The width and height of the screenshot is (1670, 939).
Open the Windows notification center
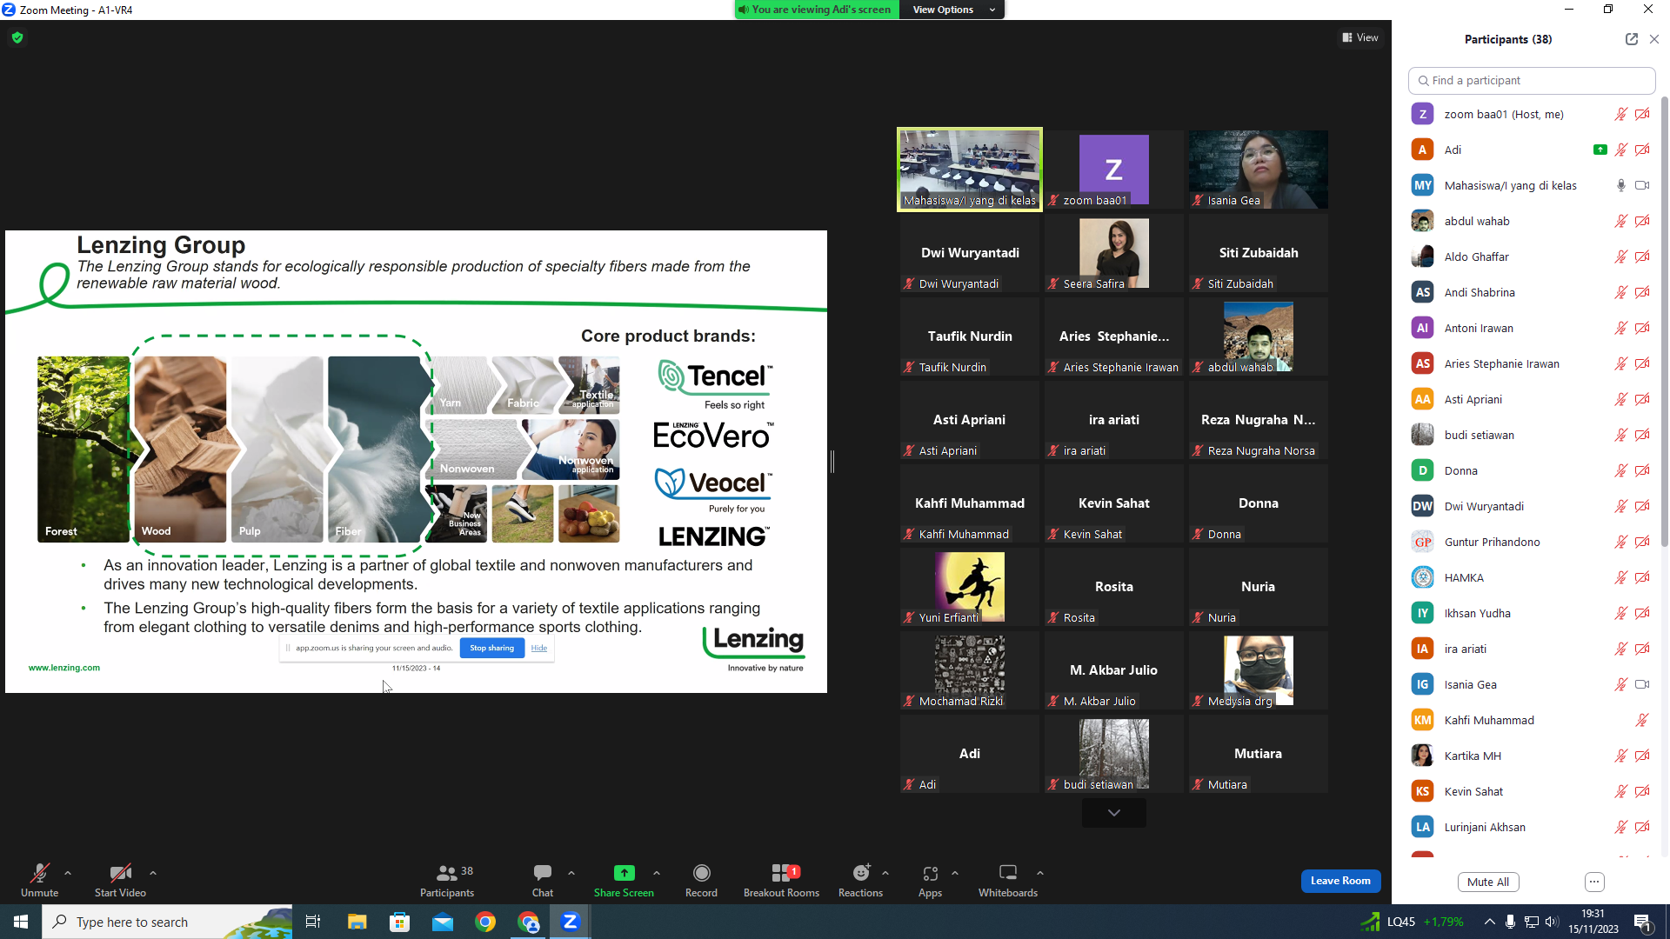pos(1643,922)
